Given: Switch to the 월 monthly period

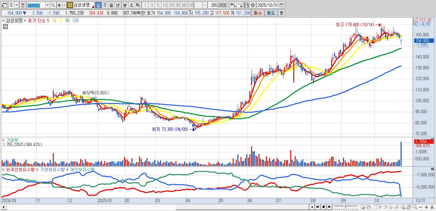Looking at the screenshot, I should tap(111, 5).
